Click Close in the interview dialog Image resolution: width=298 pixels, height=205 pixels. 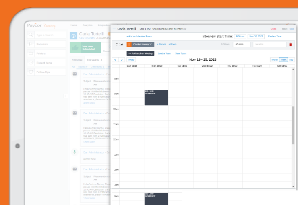pyautogui.click(x=273, y=29)
